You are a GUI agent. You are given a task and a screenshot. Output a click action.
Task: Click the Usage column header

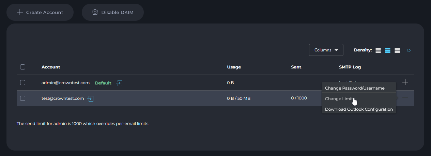(234, 67)
